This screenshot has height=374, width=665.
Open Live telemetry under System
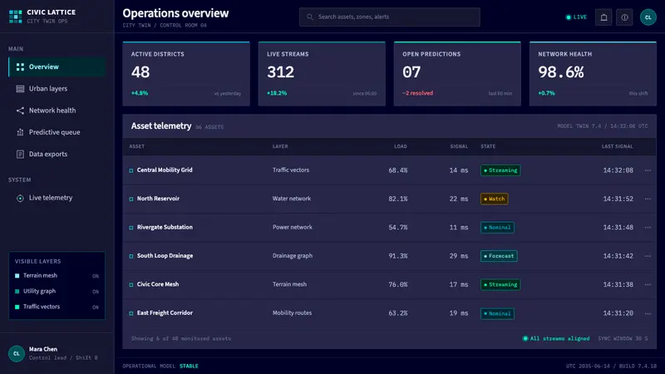(x=57, y=198)
